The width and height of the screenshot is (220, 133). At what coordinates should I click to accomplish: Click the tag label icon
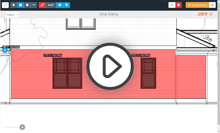coord(66,5)
